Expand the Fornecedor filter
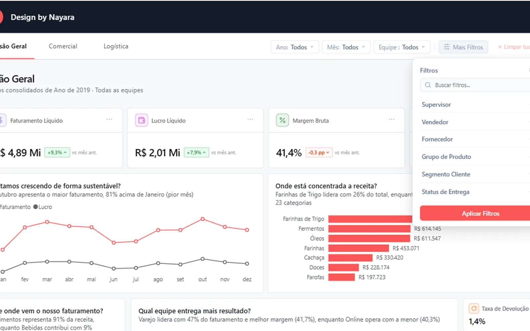 click(475, 139)
